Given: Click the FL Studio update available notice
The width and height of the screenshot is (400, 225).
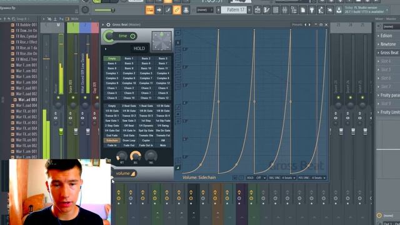Looking at the screenshot, I should (366, 10).
